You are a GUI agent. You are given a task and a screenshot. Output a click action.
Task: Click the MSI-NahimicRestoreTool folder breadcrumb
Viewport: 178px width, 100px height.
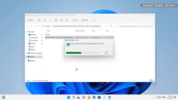click(77, 26)
